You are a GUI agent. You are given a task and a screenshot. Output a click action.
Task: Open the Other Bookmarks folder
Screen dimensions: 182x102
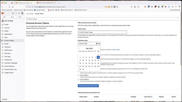click(x=175, y=10)
